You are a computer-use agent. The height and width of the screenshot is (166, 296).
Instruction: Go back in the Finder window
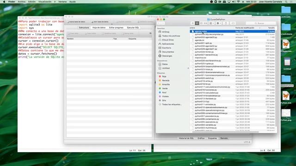tap(159, 23)
